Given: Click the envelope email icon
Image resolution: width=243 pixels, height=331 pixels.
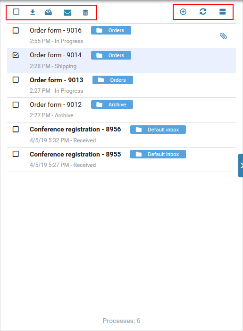Looking at the screenshot, I should 67,13.
